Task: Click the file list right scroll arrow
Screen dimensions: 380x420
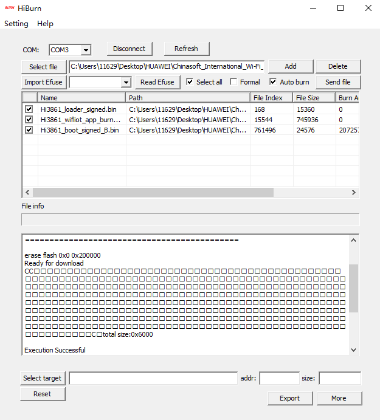Action: coord(354,192)
